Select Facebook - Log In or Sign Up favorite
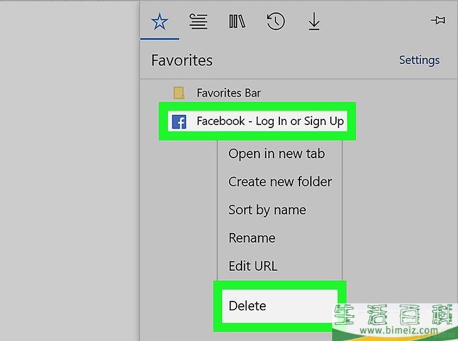Screen dimensions: 458x341 (257, 121)
